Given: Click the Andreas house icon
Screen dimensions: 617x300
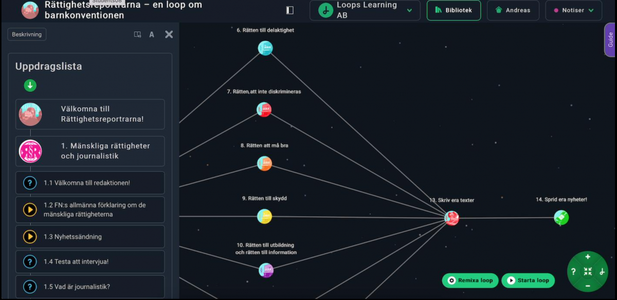Looking at the screenshot, I should [498, 10].
